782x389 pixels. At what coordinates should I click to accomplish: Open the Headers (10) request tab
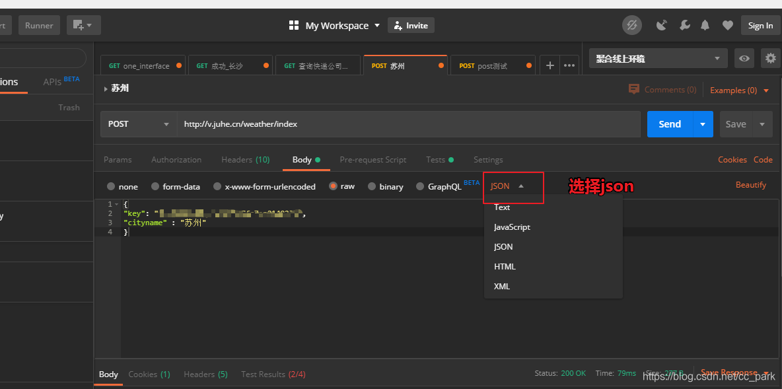[x=246, y=160]
